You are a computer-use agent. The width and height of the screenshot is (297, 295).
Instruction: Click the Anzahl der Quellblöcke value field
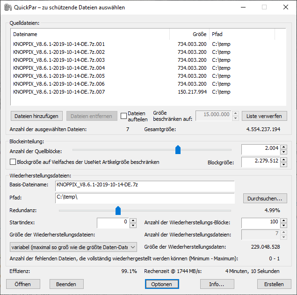(261, 149)
